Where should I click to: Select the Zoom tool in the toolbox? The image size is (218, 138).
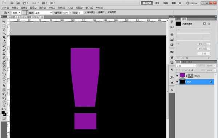pyautogui.click(x=4, y=106)
